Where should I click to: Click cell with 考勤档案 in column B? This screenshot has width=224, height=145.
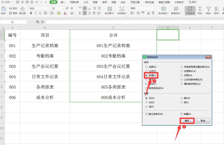pyautogui.click(x=45, y=56)
